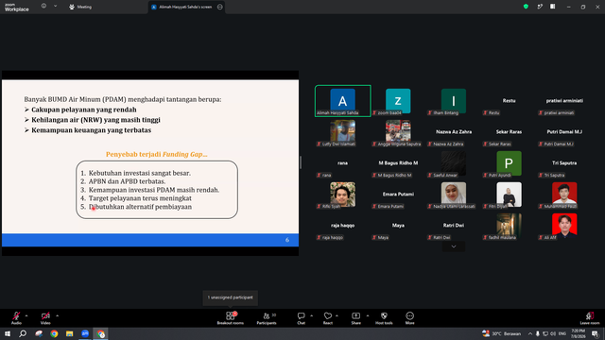Select Angga Wiguna Saputra's video tile
605x340 pixels.
point(398,132)
